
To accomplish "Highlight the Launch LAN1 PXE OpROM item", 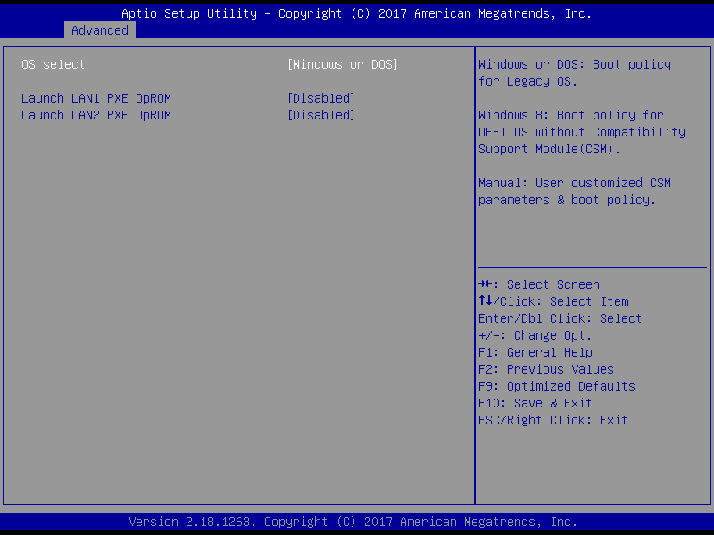I will point(96,98).
